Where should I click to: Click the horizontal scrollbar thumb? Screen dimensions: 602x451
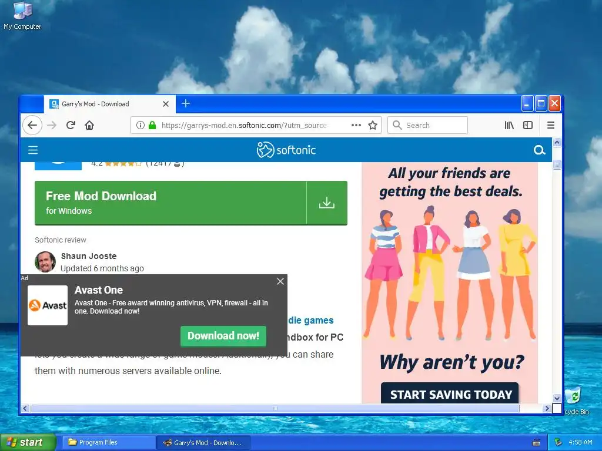(275, 409)
